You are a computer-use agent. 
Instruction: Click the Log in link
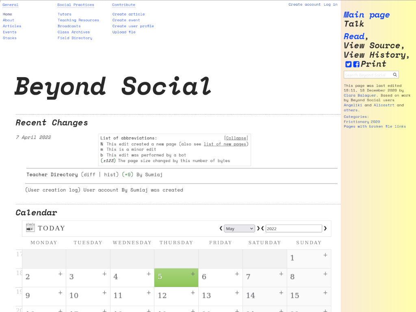point(330,4)
